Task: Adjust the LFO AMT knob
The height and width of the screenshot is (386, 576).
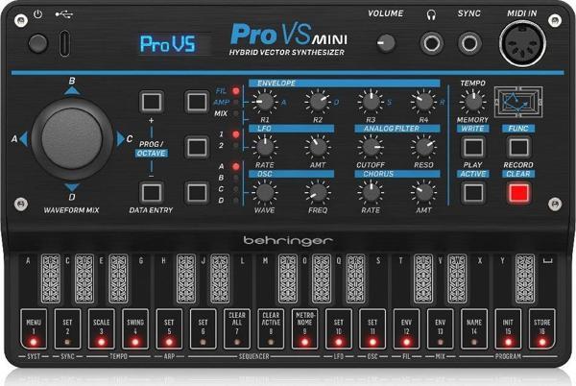Action: 318,147
